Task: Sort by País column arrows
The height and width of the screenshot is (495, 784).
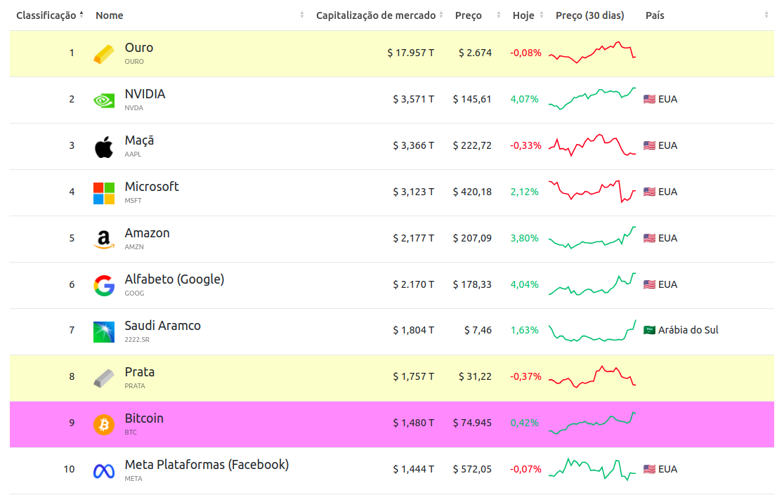Action: point(766,15)
